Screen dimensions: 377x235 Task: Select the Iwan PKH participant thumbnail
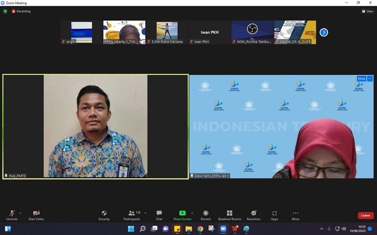[x=209, y=32]
